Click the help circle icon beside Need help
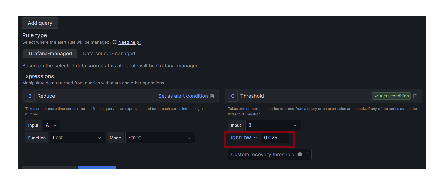 (x=115, y=42)
